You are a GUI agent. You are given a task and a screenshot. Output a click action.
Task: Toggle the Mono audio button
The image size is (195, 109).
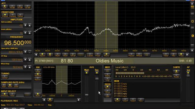[x=106, y=55]
